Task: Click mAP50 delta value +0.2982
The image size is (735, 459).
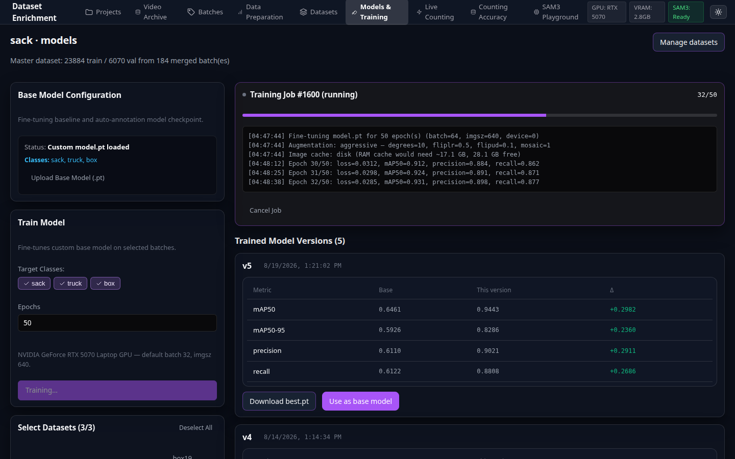Action: coord(623,310)
